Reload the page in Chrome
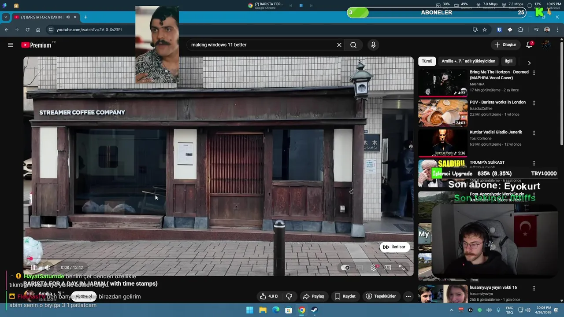The image size is (564, 317). (27, 29)
